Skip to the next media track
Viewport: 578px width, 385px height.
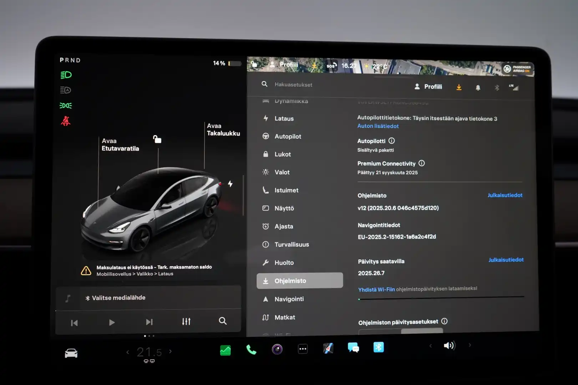[x=149, y=322]
